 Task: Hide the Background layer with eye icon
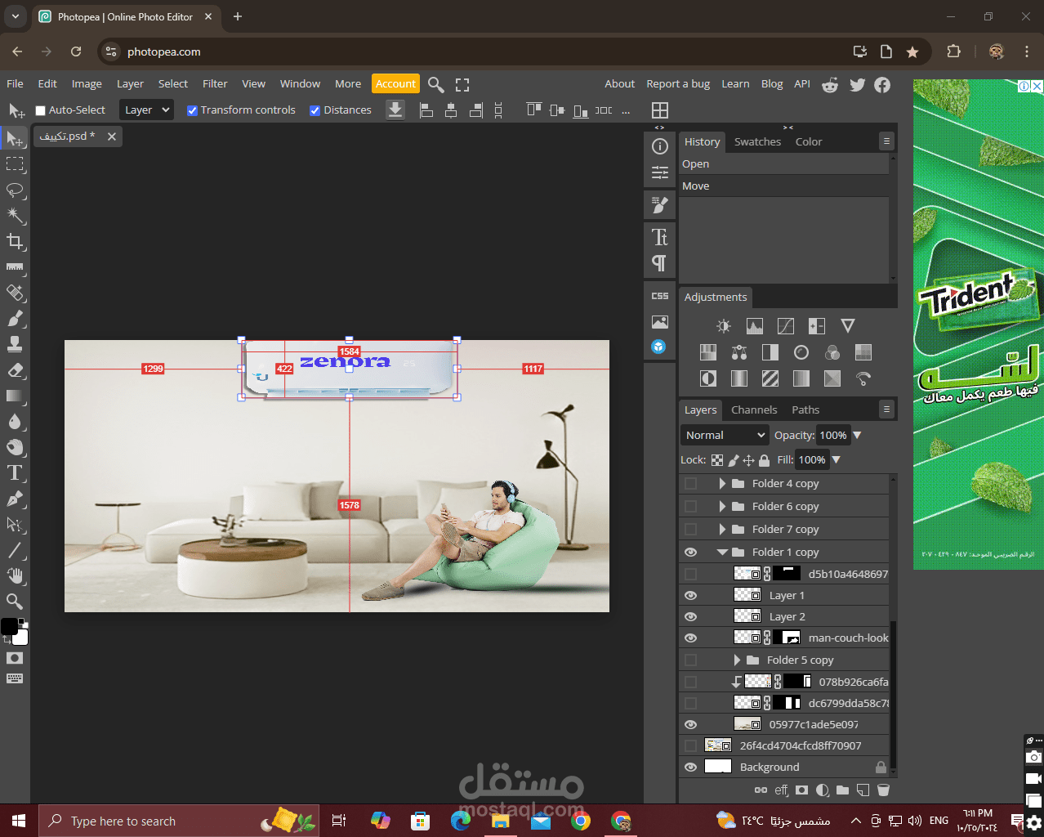pyautogui.click(x=691, y=768)
